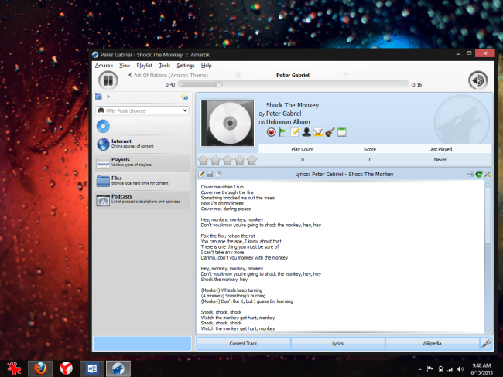
Task: Expand the breadcrumb chevron next to home
Action: [x=108, y=97]
